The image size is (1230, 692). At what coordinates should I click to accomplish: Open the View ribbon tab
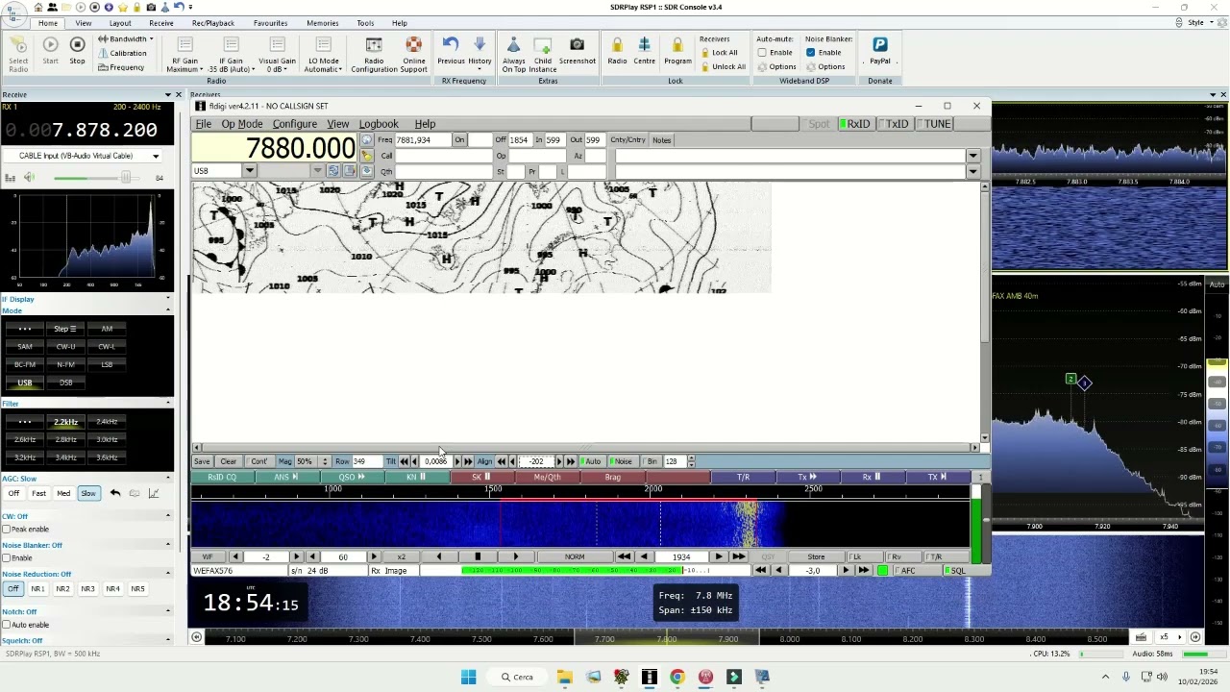coord(84,23)
